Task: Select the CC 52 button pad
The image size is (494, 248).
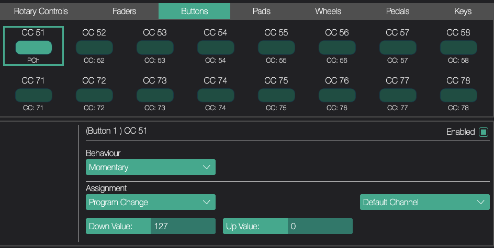Action: tap(94, 48)
